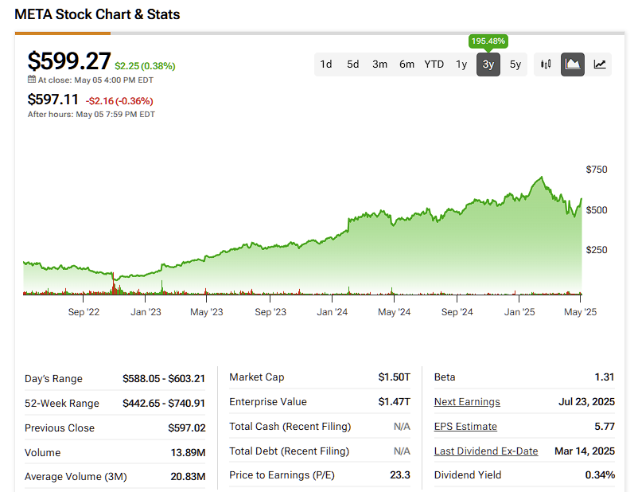Switch to line chart view icon
This screenshot has height=492, width=634.
click(x=599, y=64)
